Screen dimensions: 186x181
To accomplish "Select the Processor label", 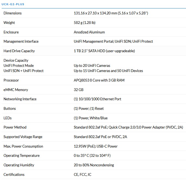I will pyautogui.click(x=11, y=80).
